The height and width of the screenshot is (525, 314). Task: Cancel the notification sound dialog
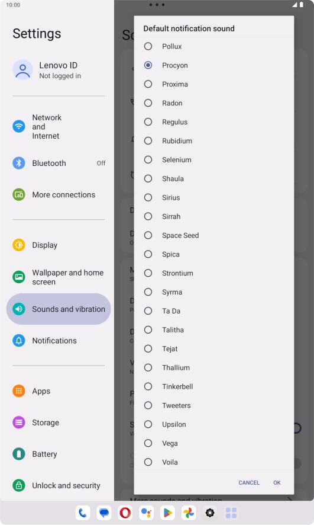pos(249,482)
